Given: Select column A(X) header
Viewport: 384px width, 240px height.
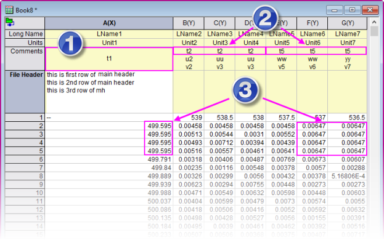Looking at the screenshot, I should click(x=109, y=23).
